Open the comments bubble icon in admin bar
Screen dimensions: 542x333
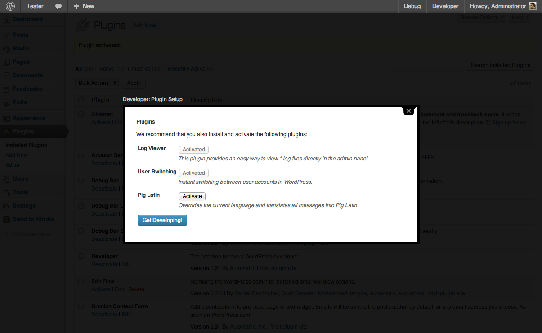tap(58, 6)
